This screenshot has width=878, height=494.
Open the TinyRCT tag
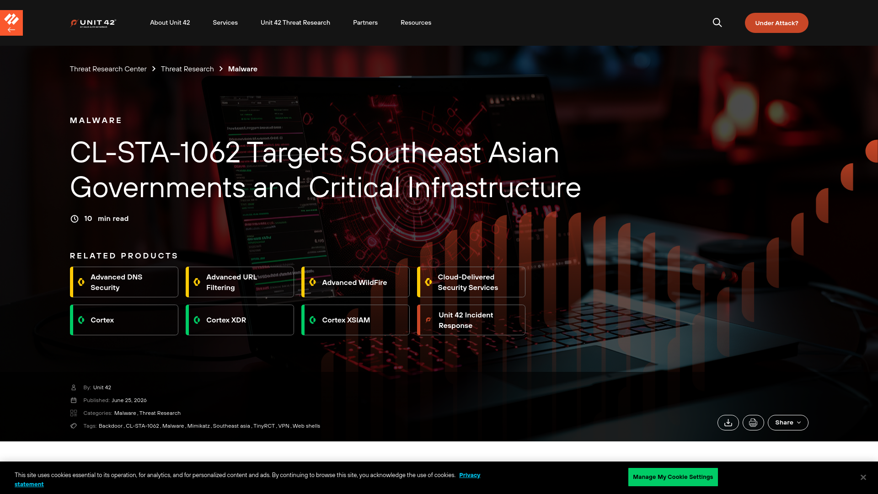coord(264,426)
